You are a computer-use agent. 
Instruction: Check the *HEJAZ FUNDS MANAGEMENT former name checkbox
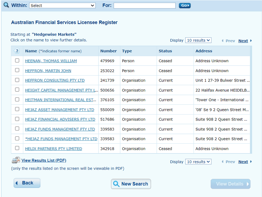pyautogui.click(x=17, y=138)
